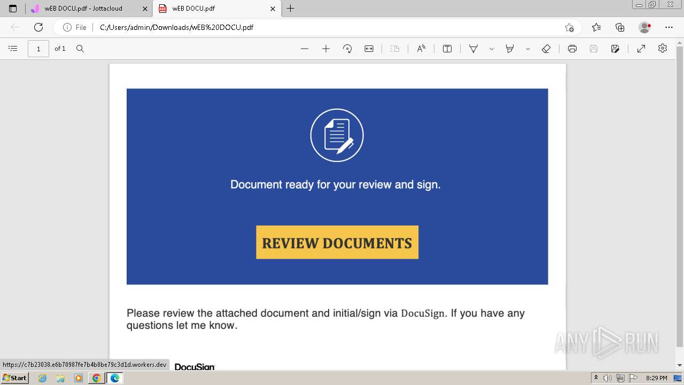Close the wEB DOCU.pdf file tab
Screen dimensions: 684x385
click(273, 9)
